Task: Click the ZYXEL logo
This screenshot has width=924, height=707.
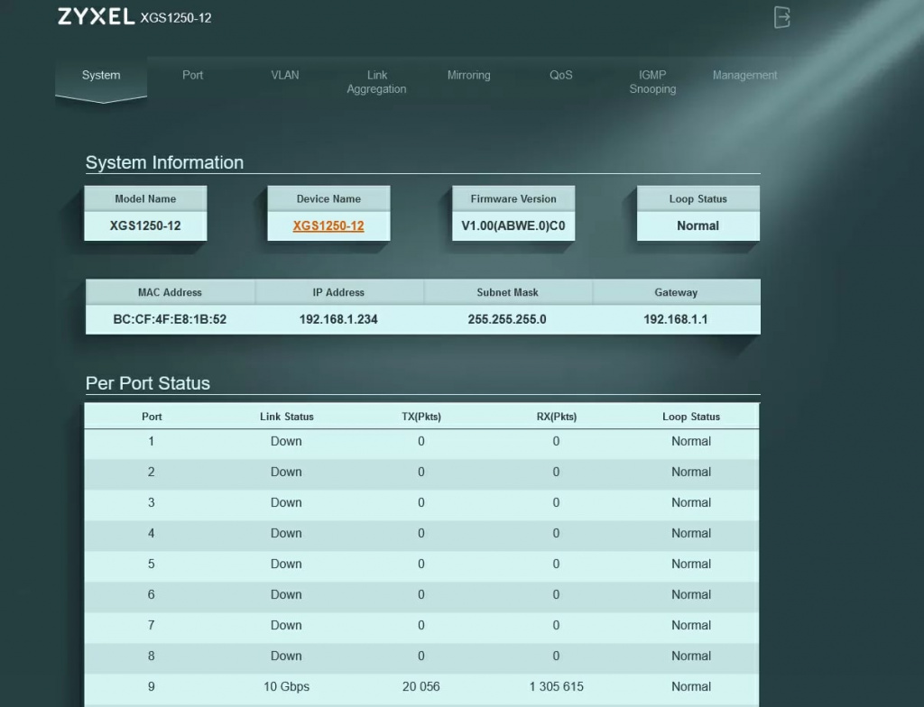Action: [x=96, y=17]
